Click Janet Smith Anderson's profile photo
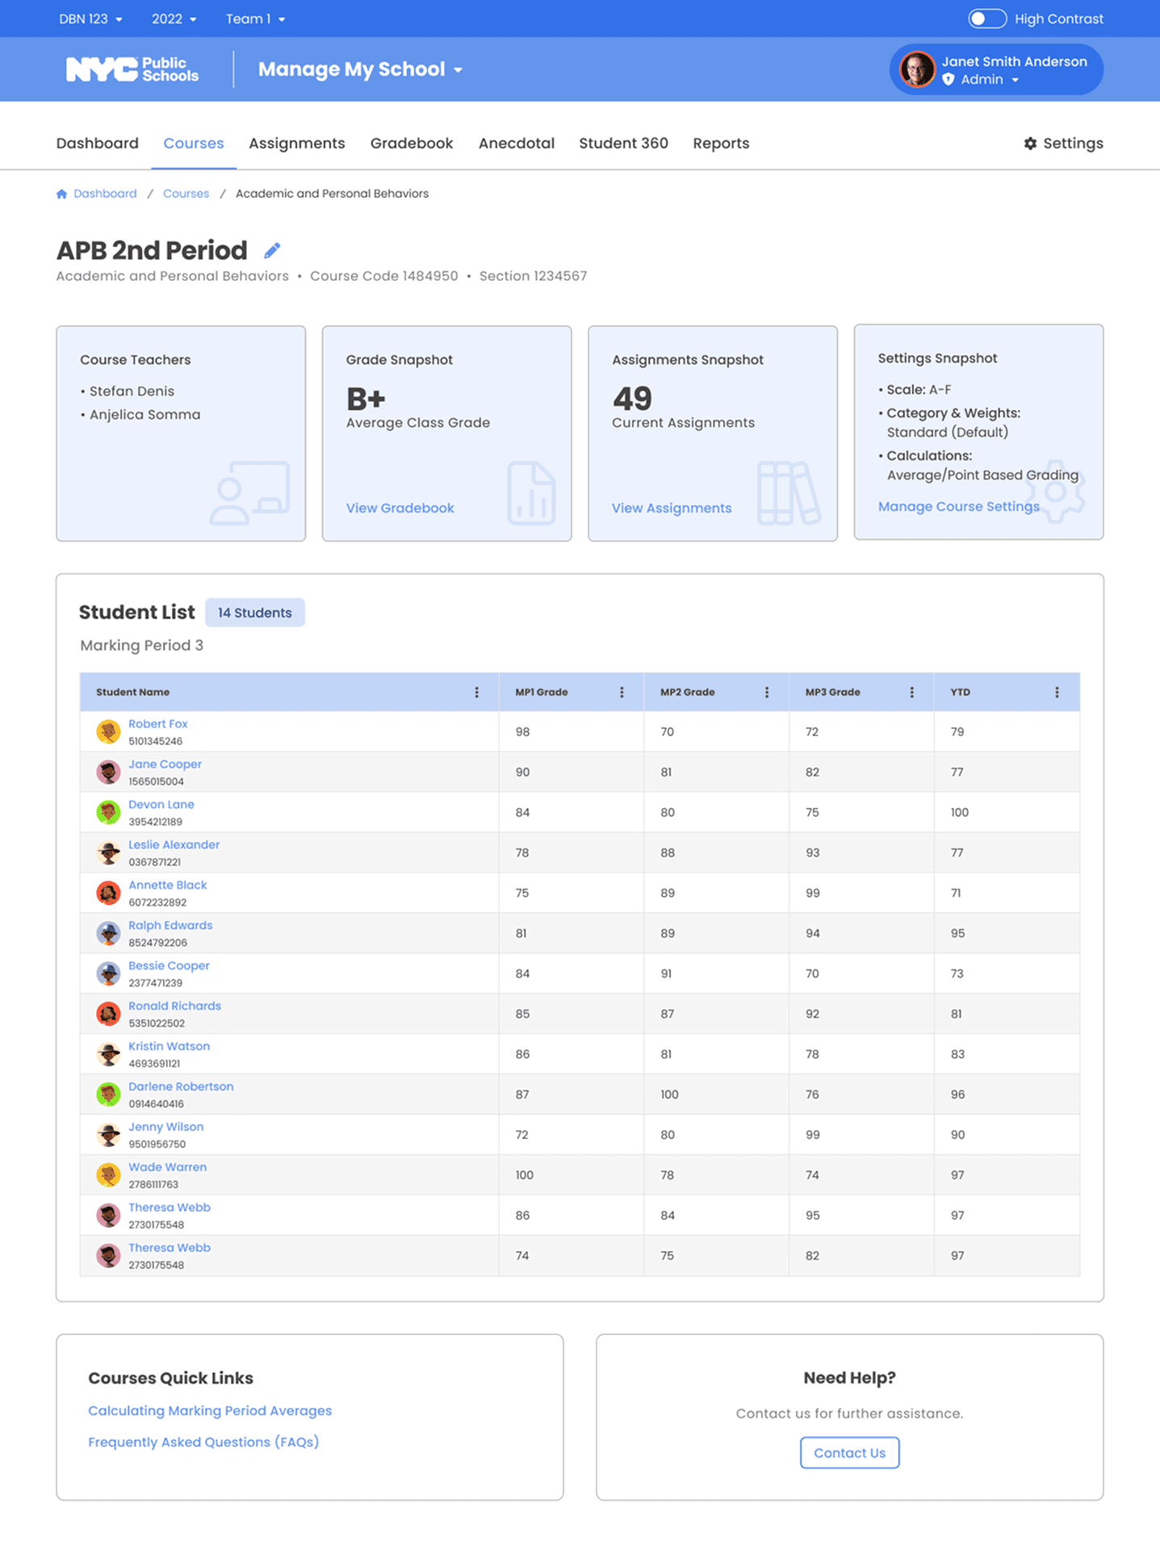The height and width of the screenshot is (1545, 1160). (x=917, y=69)
